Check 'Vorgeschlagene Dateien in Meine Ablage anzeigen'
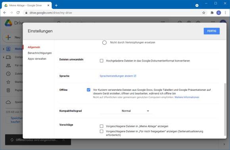230x150 pixels. 102,126
